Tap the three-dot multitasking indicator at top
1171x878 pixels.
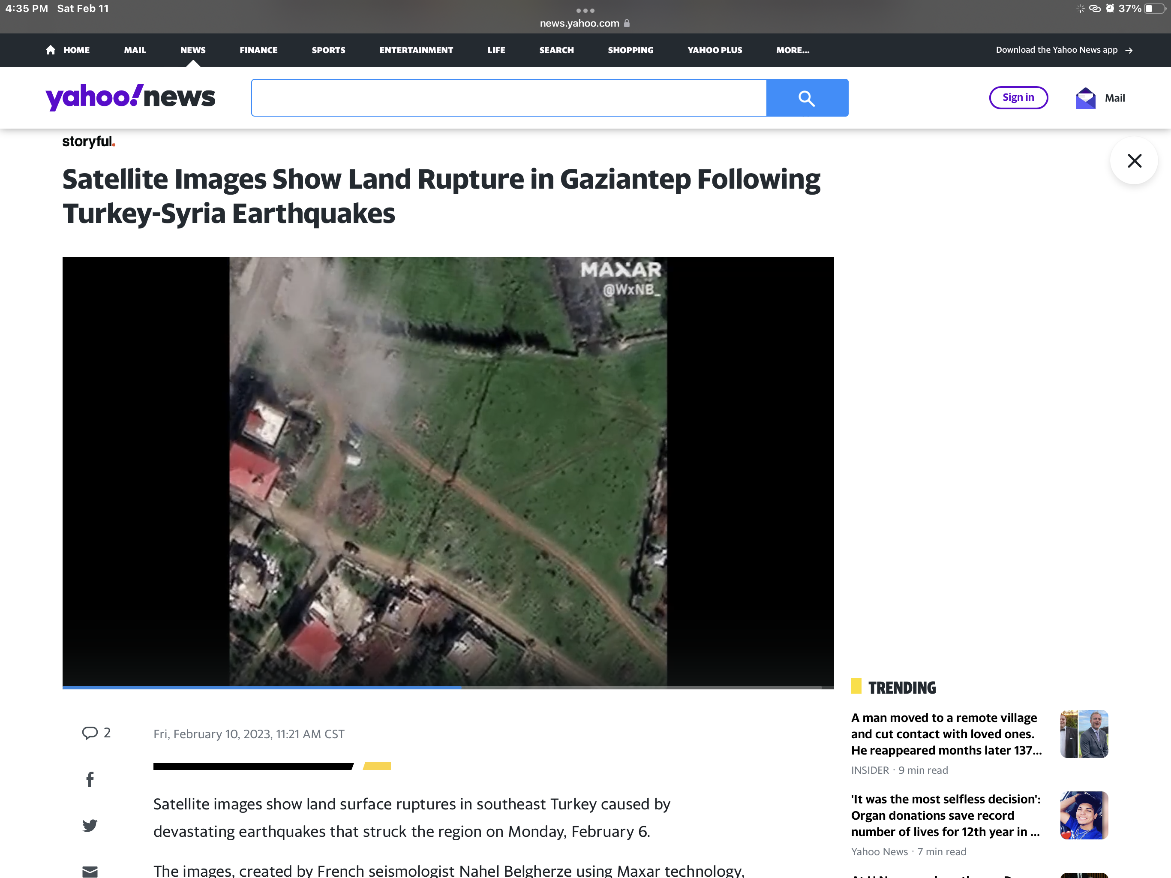pos(585,11)
